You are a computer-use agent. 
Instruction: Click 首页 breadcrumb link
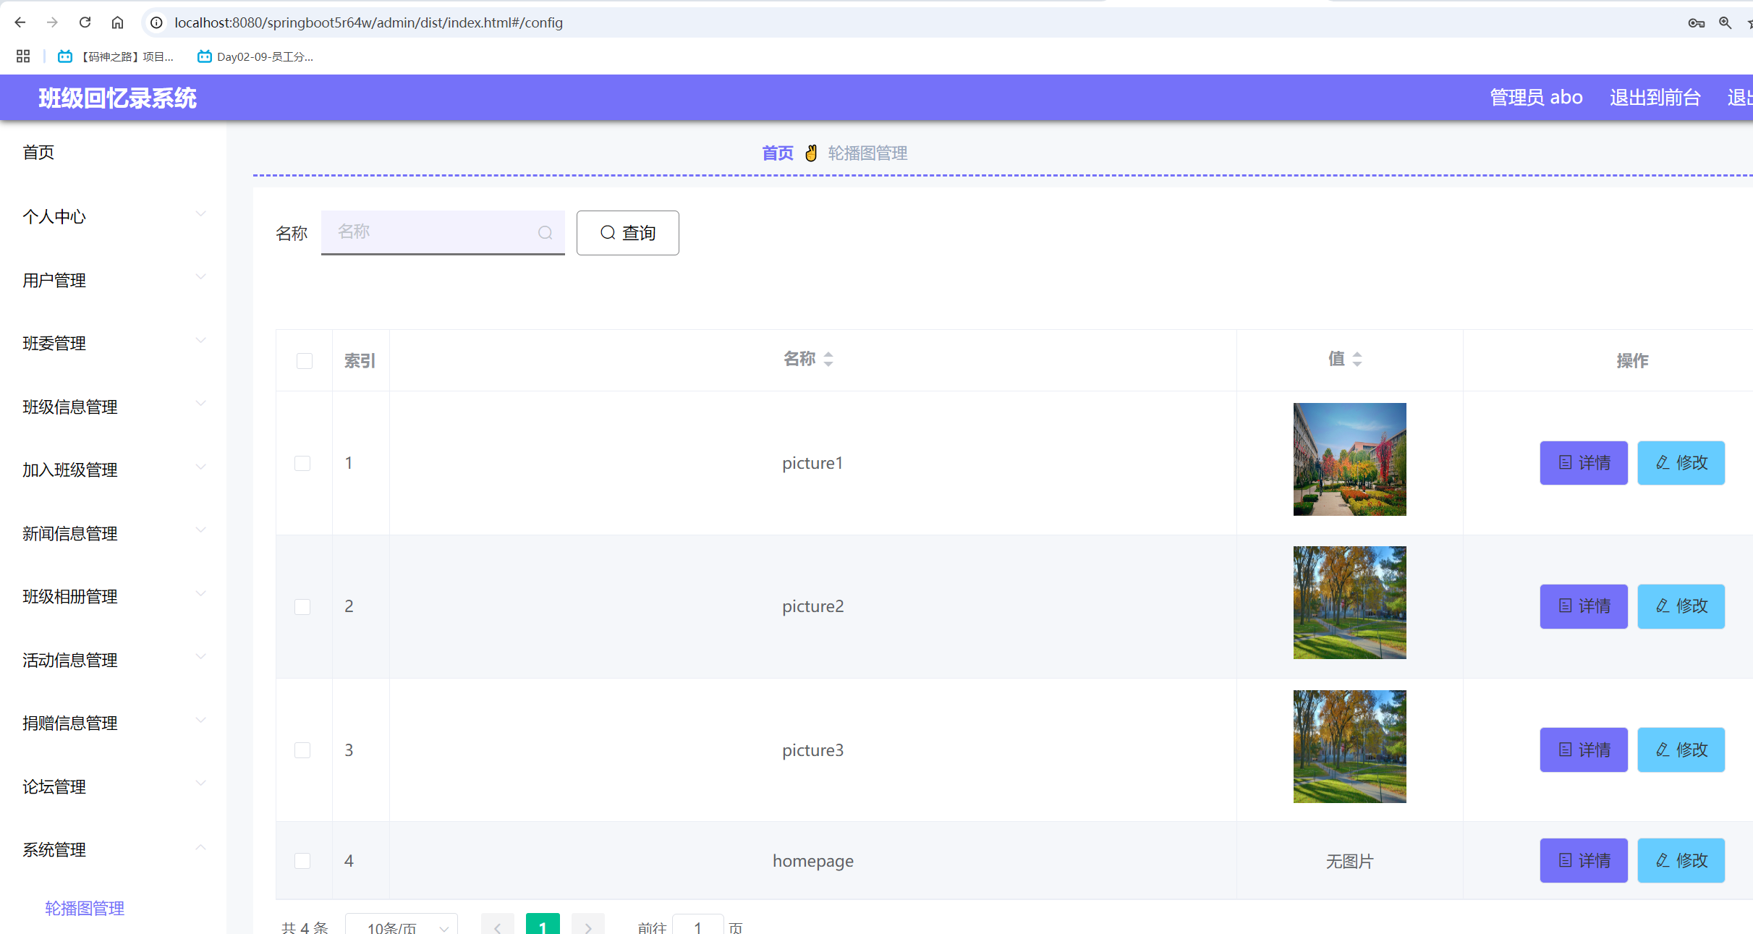coord(778,153)
